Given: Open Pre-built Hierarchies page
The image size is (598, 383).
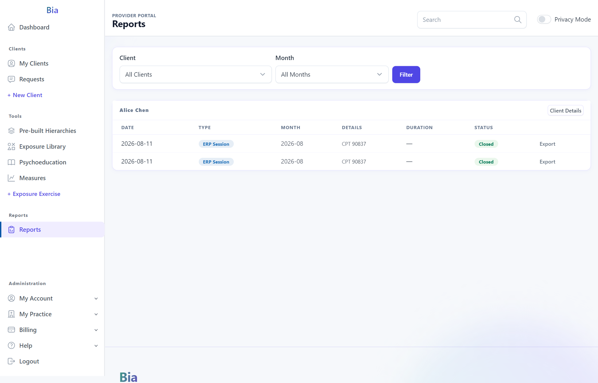Looking at the screenshot, I should tap(52, 131).
